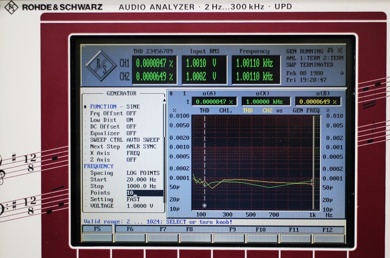Select the F7 softkey
This screenshot has width=390, height=258.
pos(163,229)
